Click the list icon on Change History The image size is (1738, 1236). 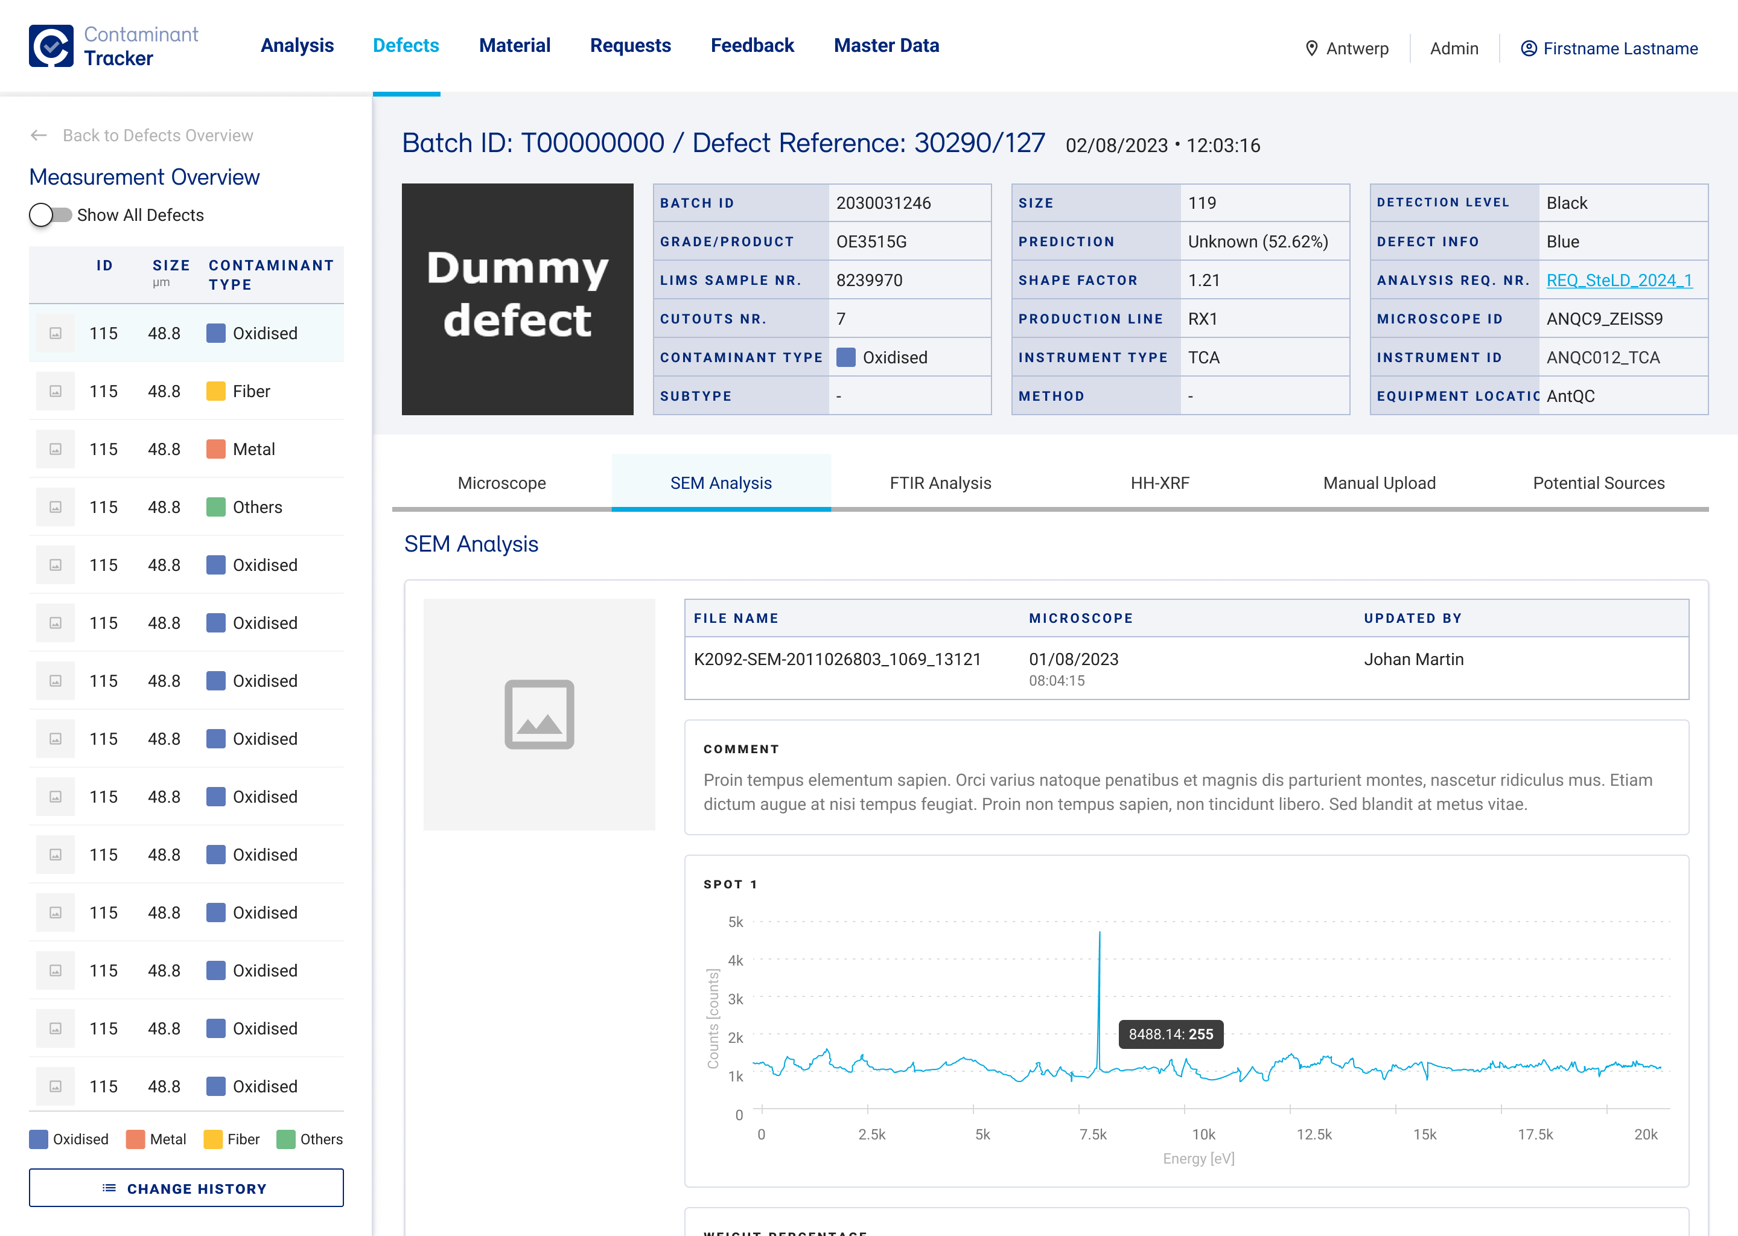point(110,1188)
